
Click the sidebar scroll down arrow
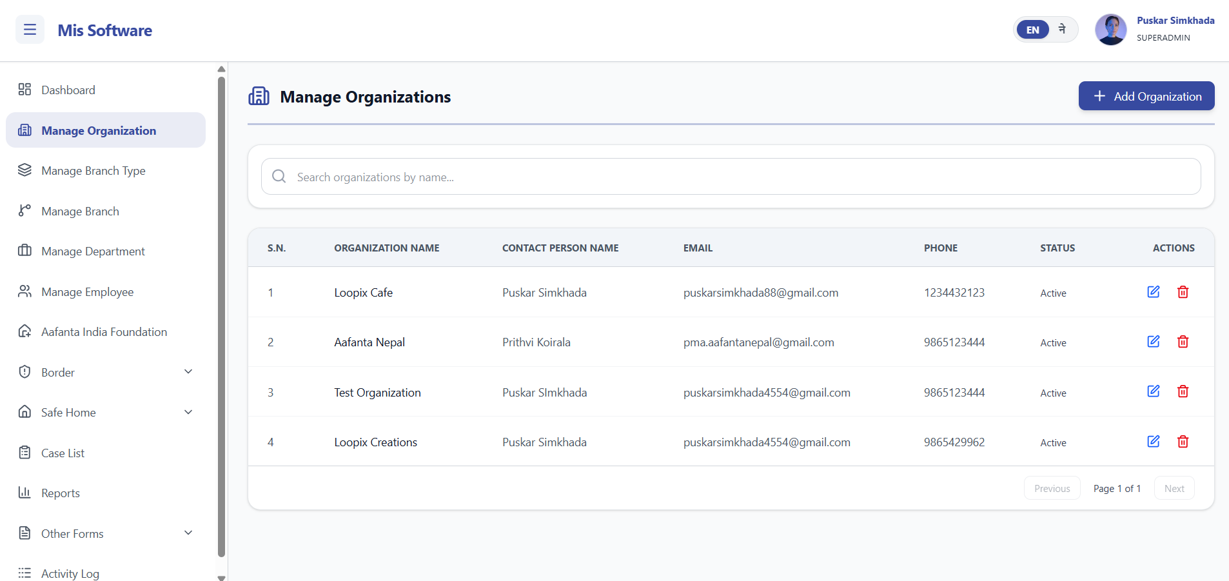221,577
